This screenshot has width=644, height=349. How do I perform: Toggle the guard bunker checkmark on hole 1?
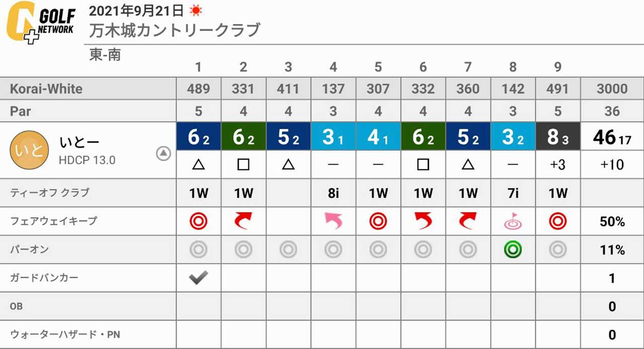(198, 278)
